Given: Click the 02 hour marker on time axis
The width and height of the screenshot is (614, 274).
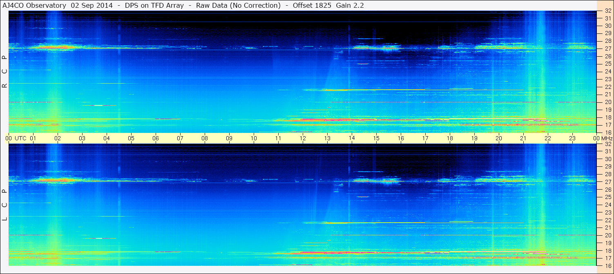Looking at the screenshot, I should click(58, 138).
